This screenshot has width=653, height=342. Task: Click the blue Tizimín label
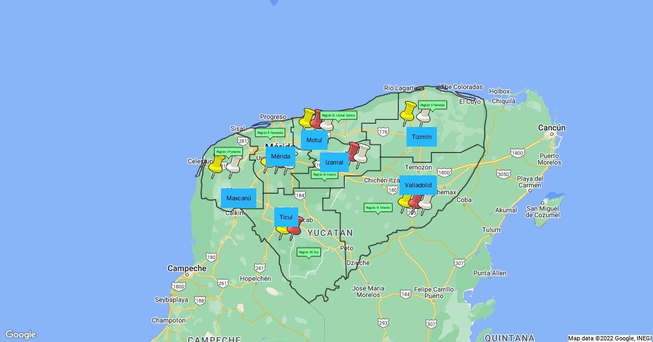(422, 137)
